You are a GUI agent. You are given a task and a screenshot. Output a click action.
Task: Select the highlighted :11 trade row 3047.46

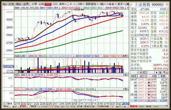click(149, 100)
